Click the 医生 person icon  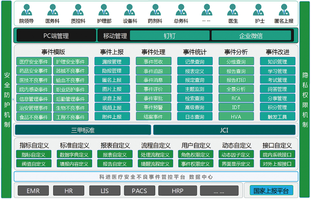(x=233, y=10)
